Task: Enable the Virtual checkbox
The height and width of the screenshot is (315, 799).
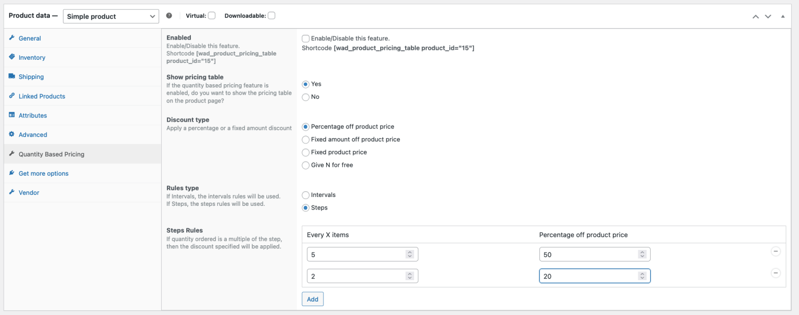Action: 212,15
